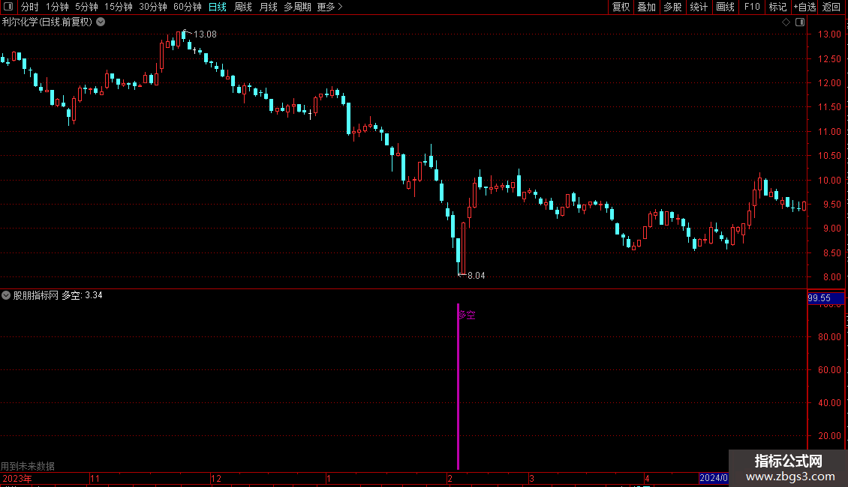The image size is (848, 487).
Task: Select the 60分钟 period
Action: click(x=188, y=7)
